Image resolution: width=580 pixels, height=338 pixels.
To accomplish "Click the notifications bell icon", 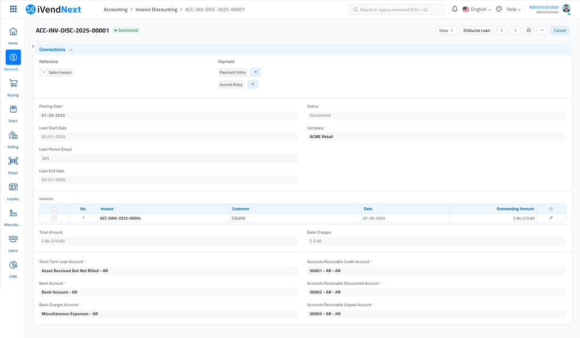I will (x=454, y=9).
